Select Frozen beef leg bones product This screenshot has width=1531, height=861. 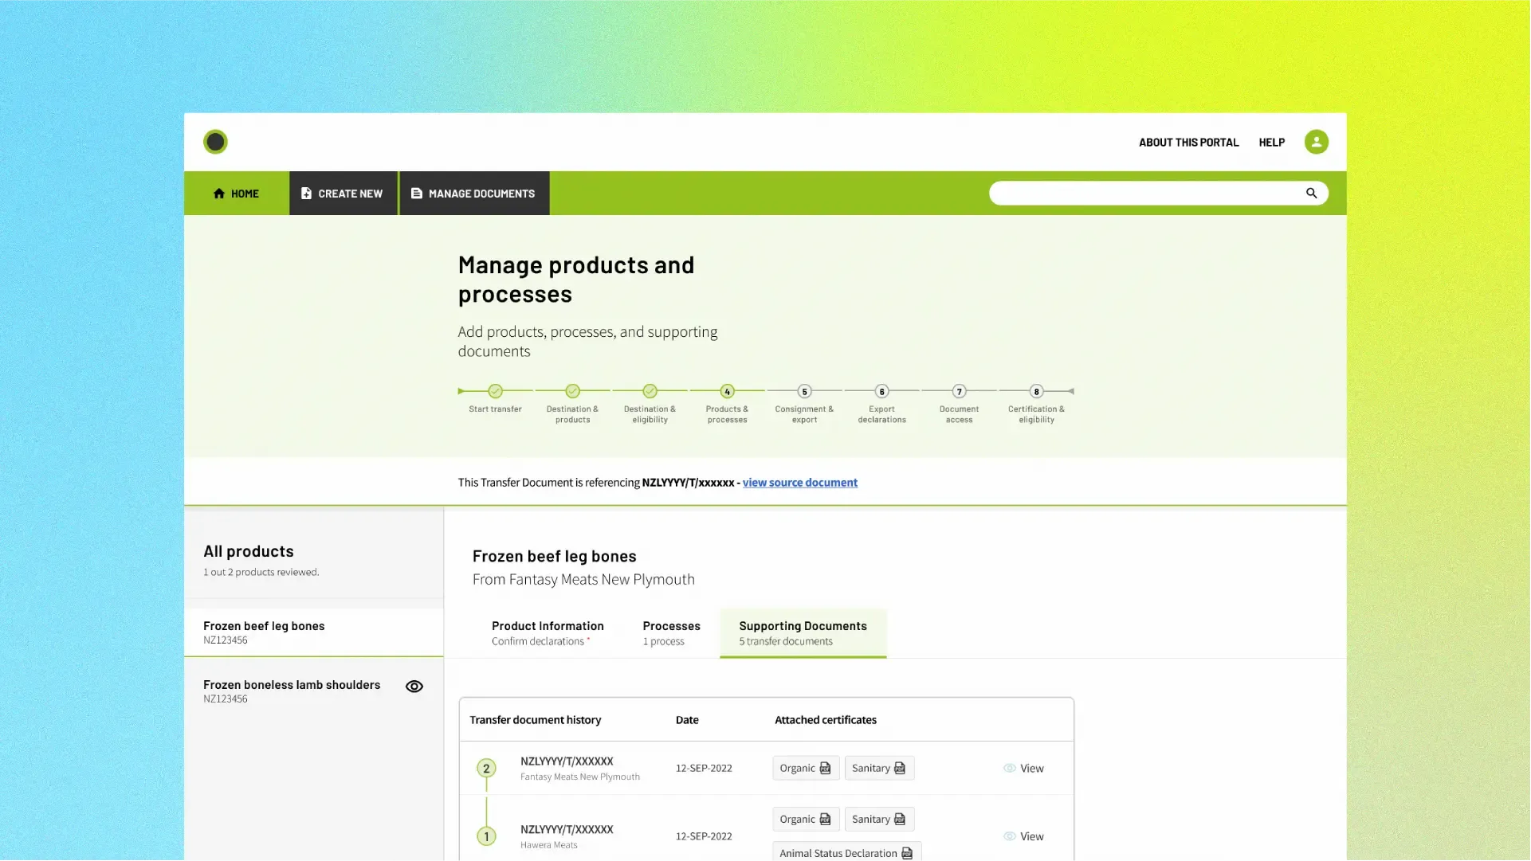pos(313,632)
